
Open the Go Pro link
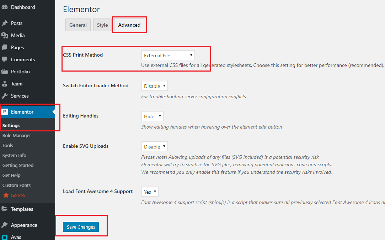point(18,195)
